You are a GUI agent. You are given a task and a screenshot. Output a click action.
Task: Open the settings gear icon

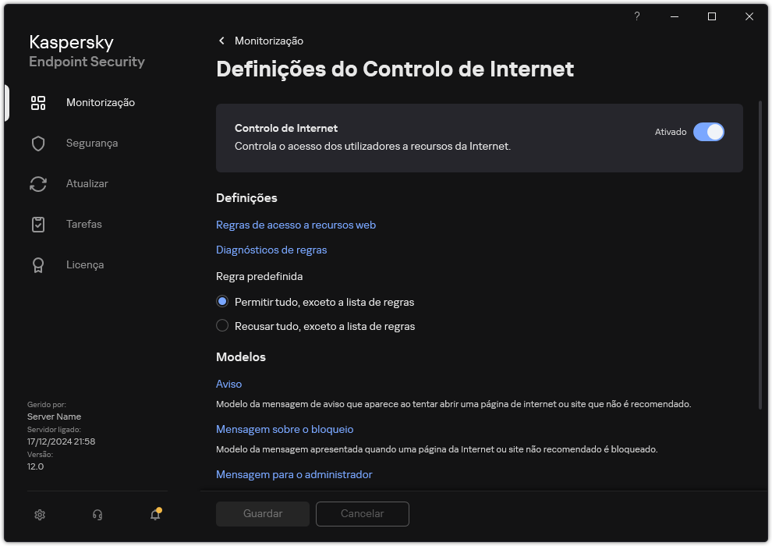[x=39, y=515]
